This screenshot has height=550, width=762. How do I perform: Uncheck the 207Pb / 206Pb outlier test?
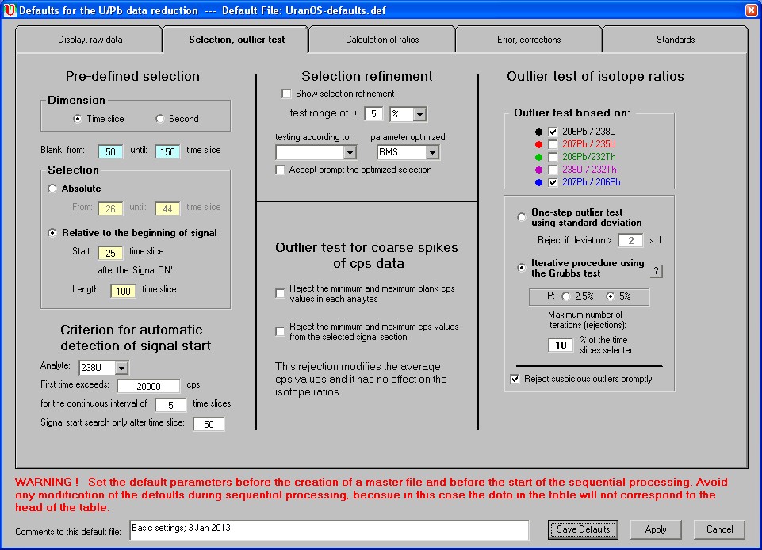(553, 183)
